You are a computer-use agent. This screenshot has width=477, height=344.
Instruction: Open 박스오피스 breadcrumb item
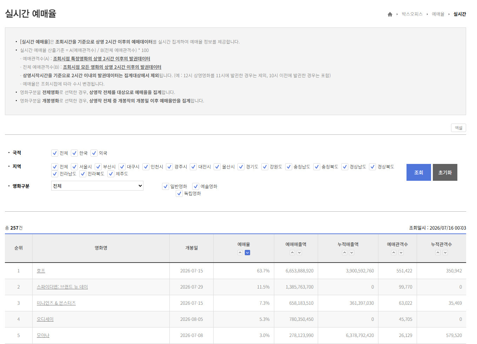click(x=412, y=14)
